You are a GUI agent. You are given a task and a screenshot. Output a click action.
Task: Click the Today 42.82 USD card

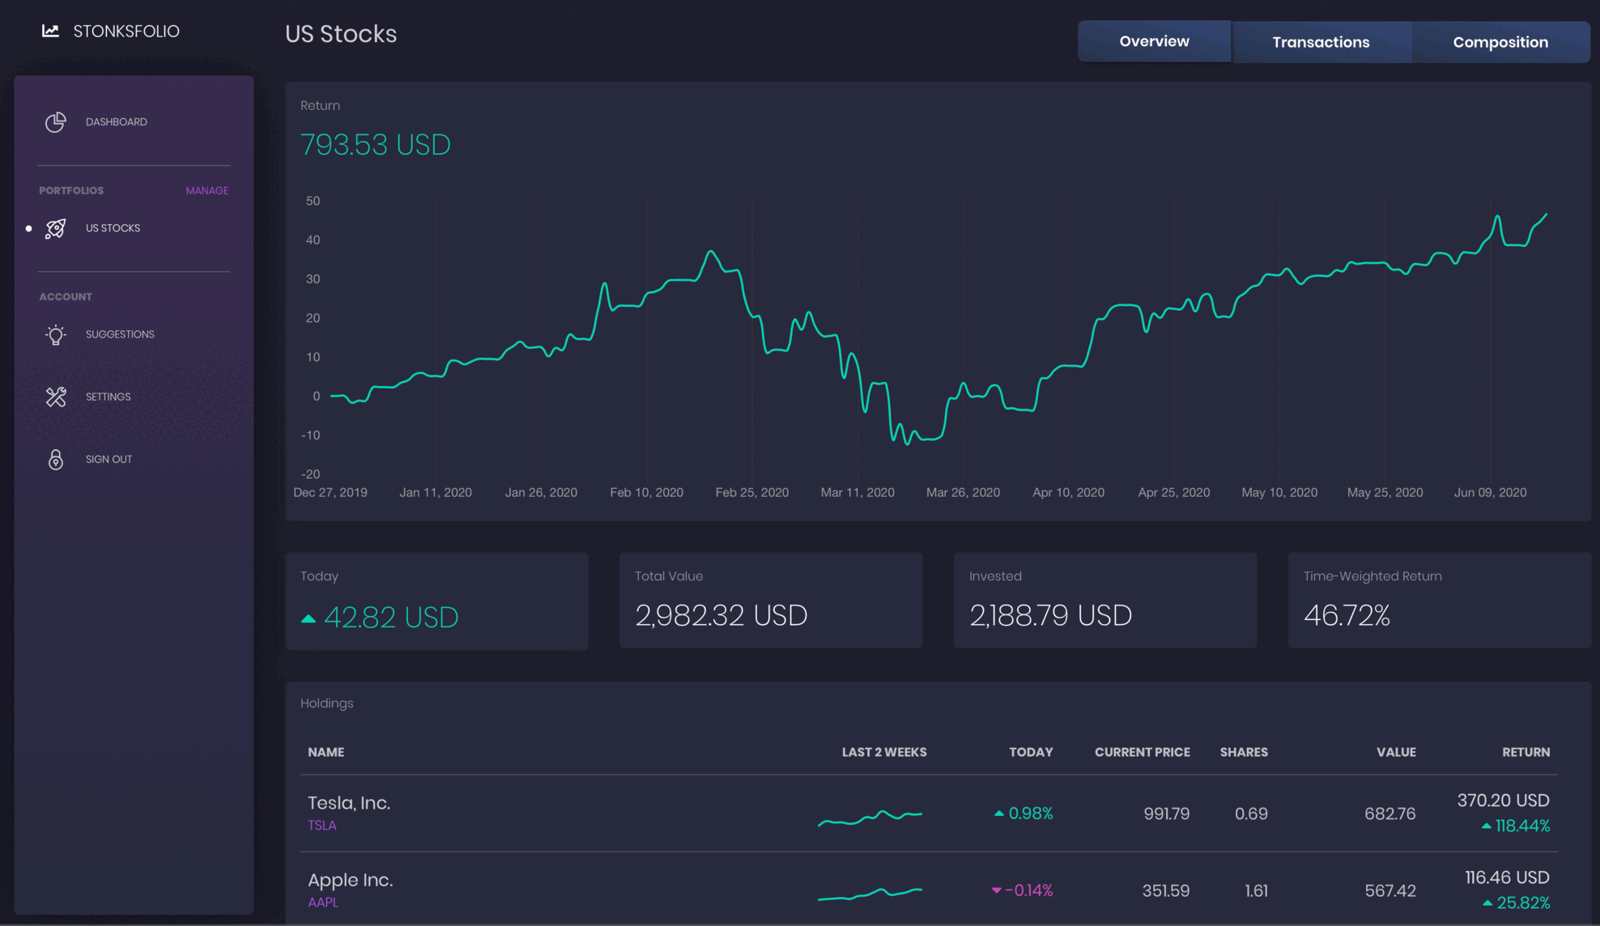pos(436,601)
